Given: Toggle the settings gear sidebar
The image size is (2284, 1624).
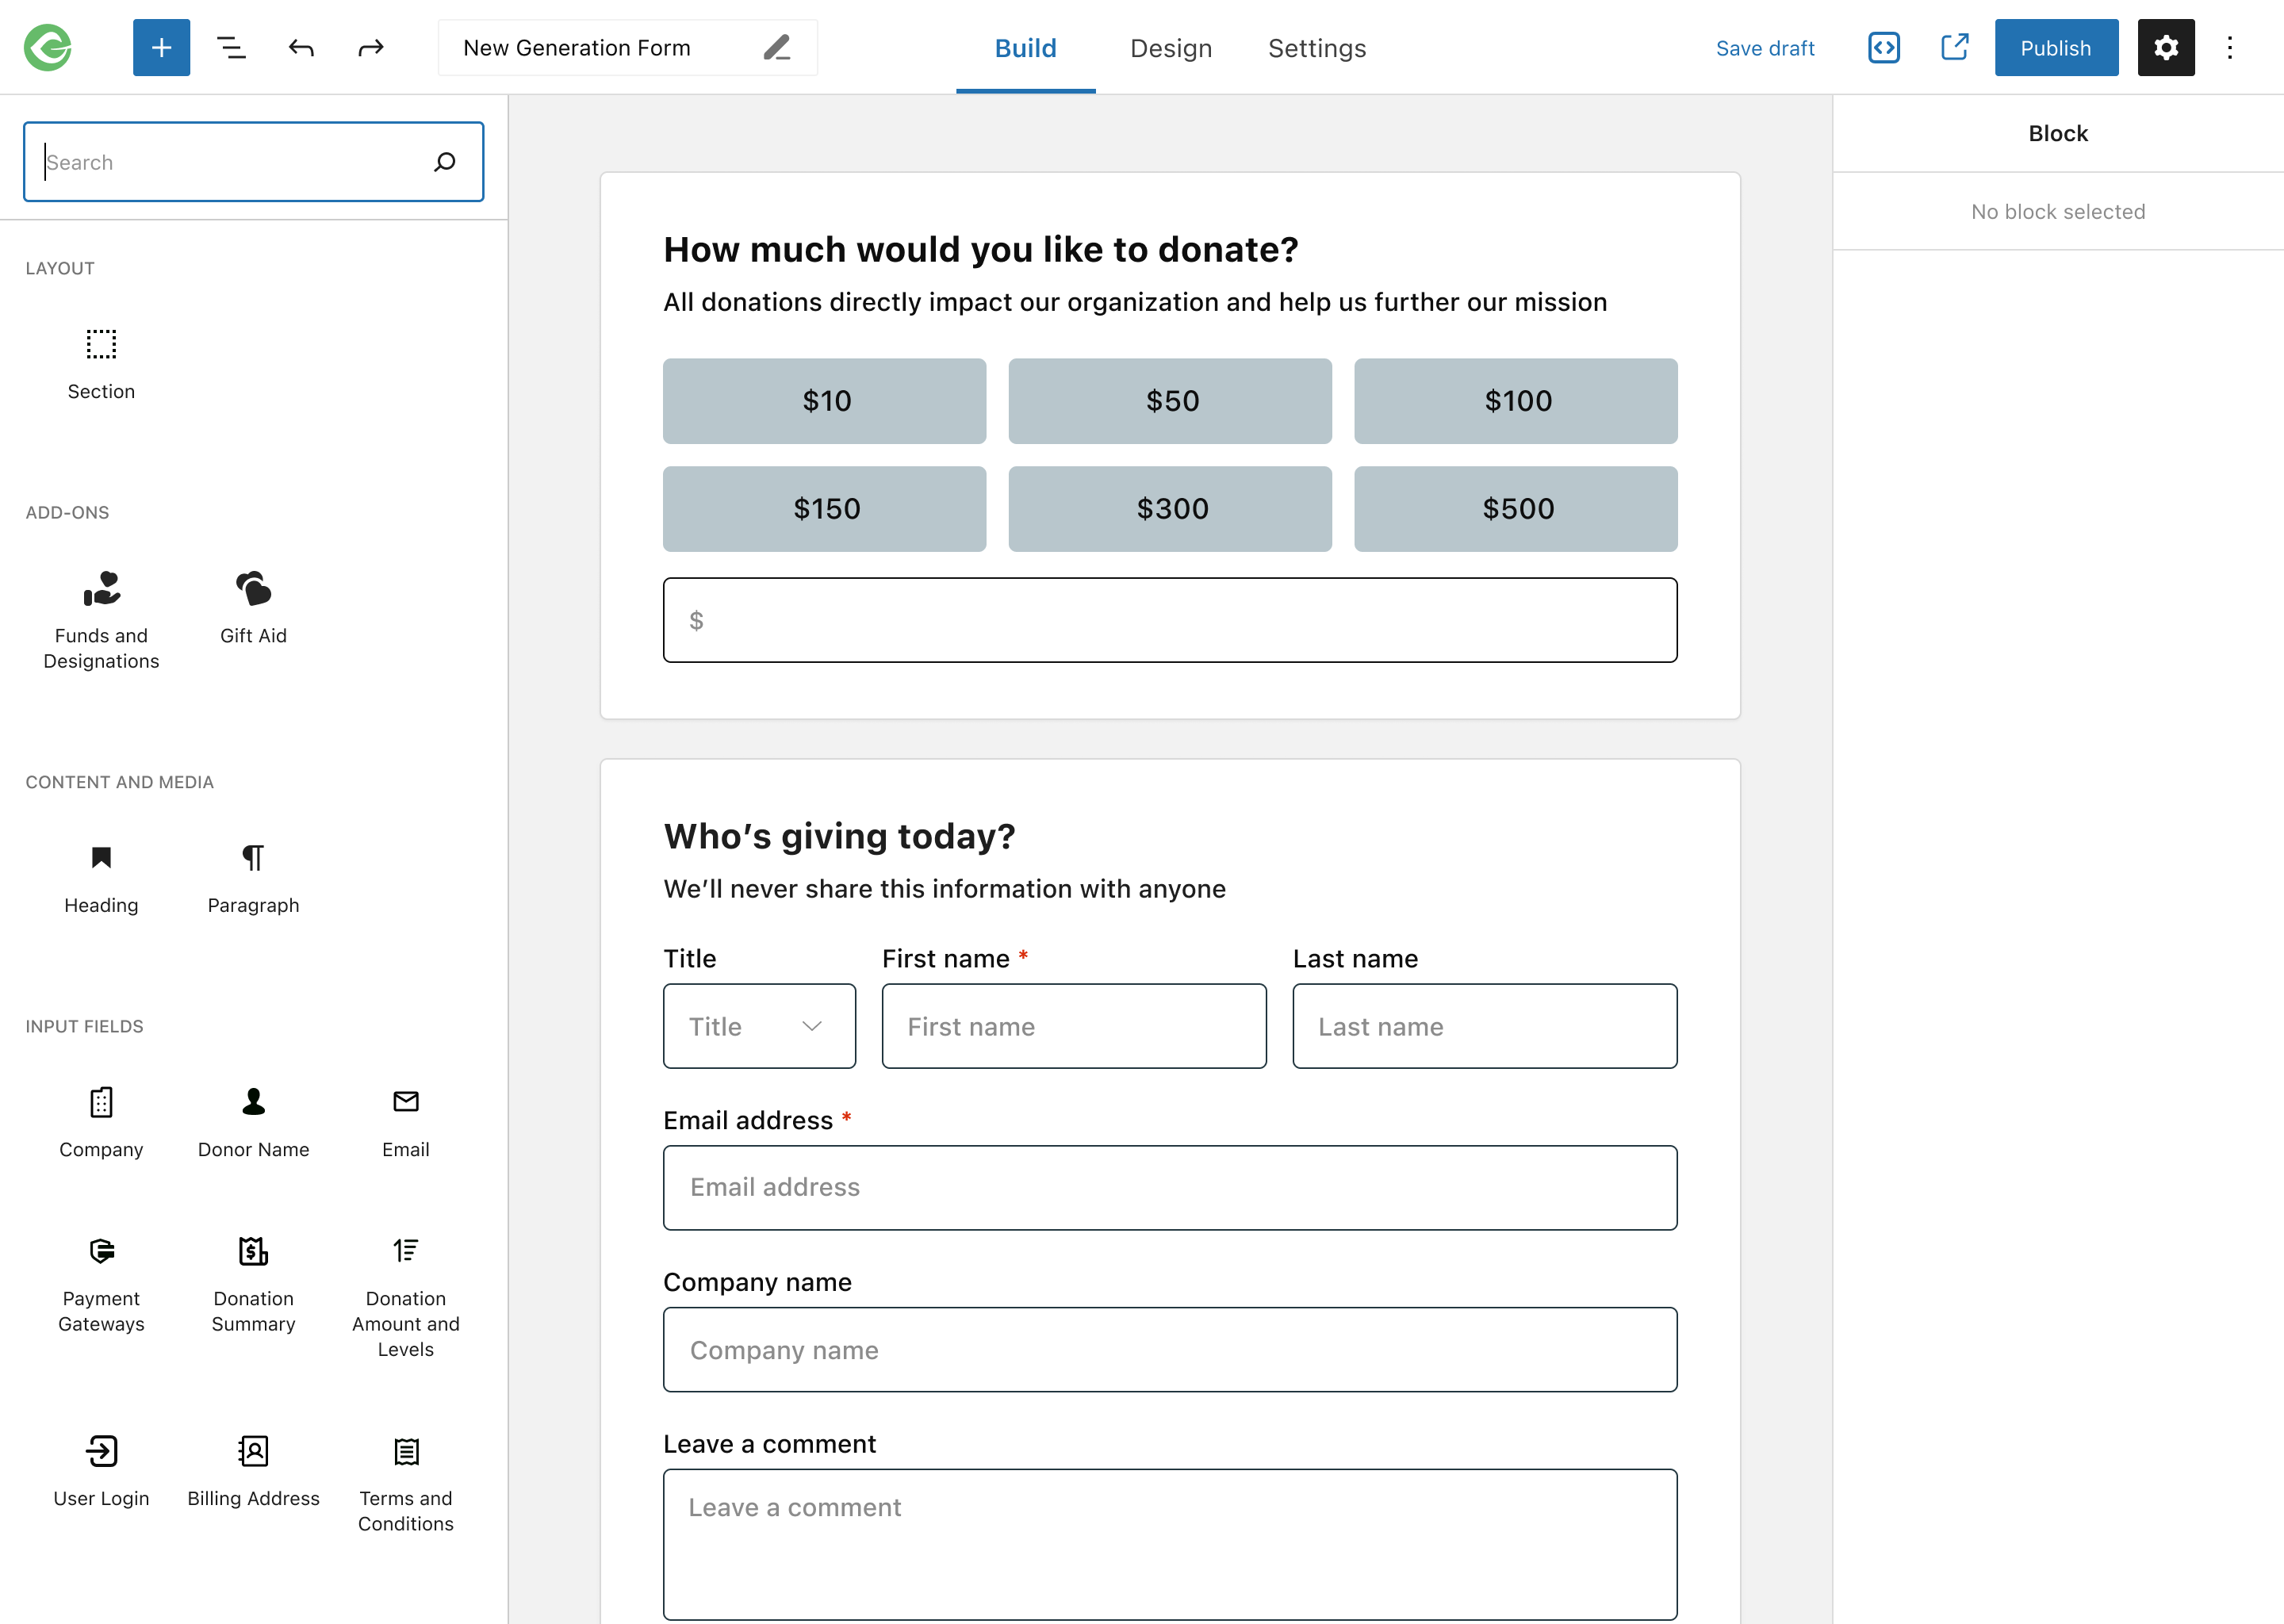Looking at the screenshot, I should pyautogui.click(x=2165, y=47).
